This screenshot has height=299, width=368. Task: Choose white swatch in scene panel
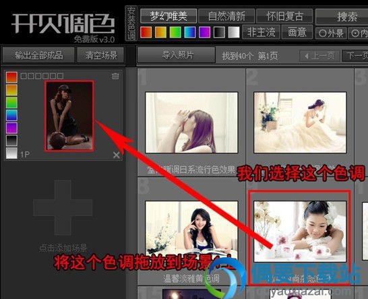click(11, 154)
